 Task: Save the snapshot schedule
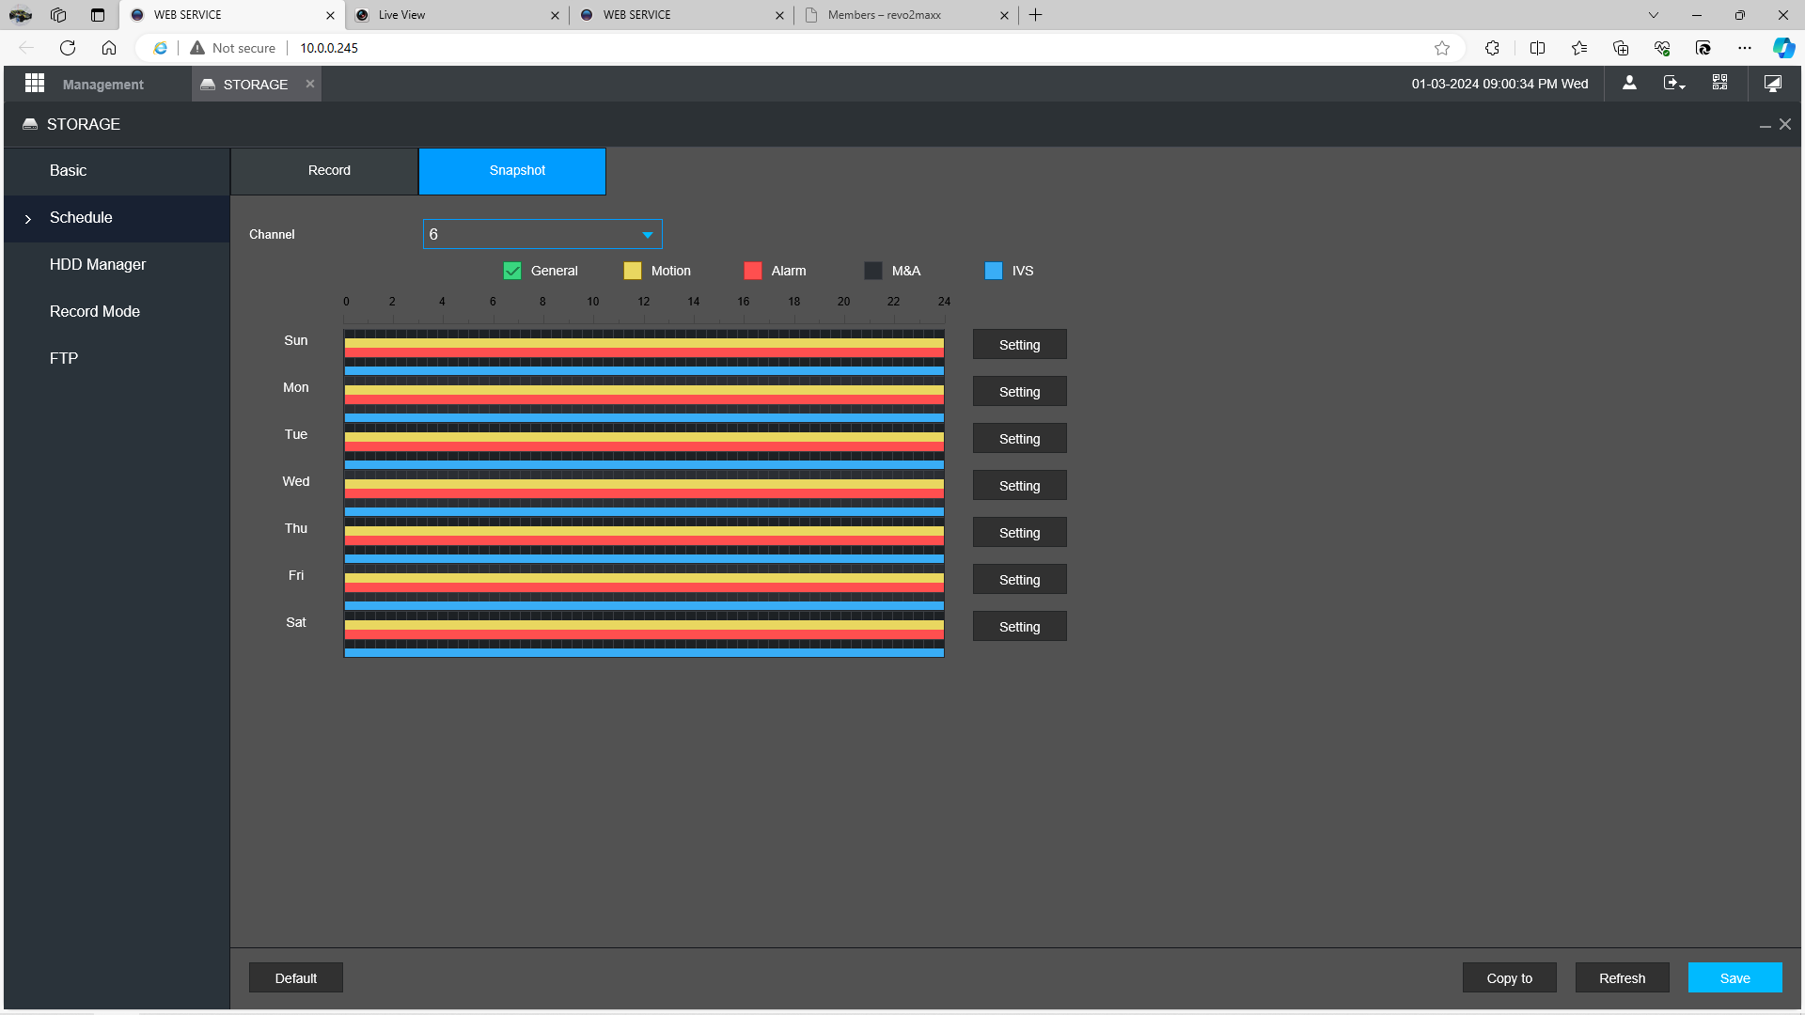coord(1734,978)
